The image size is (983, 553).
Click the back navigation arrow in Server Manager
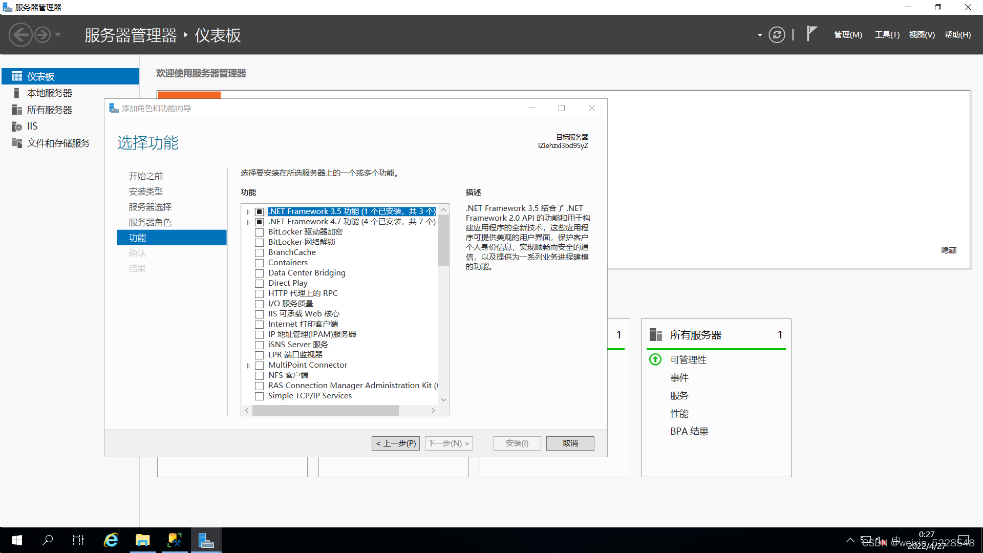coord(20,35)
